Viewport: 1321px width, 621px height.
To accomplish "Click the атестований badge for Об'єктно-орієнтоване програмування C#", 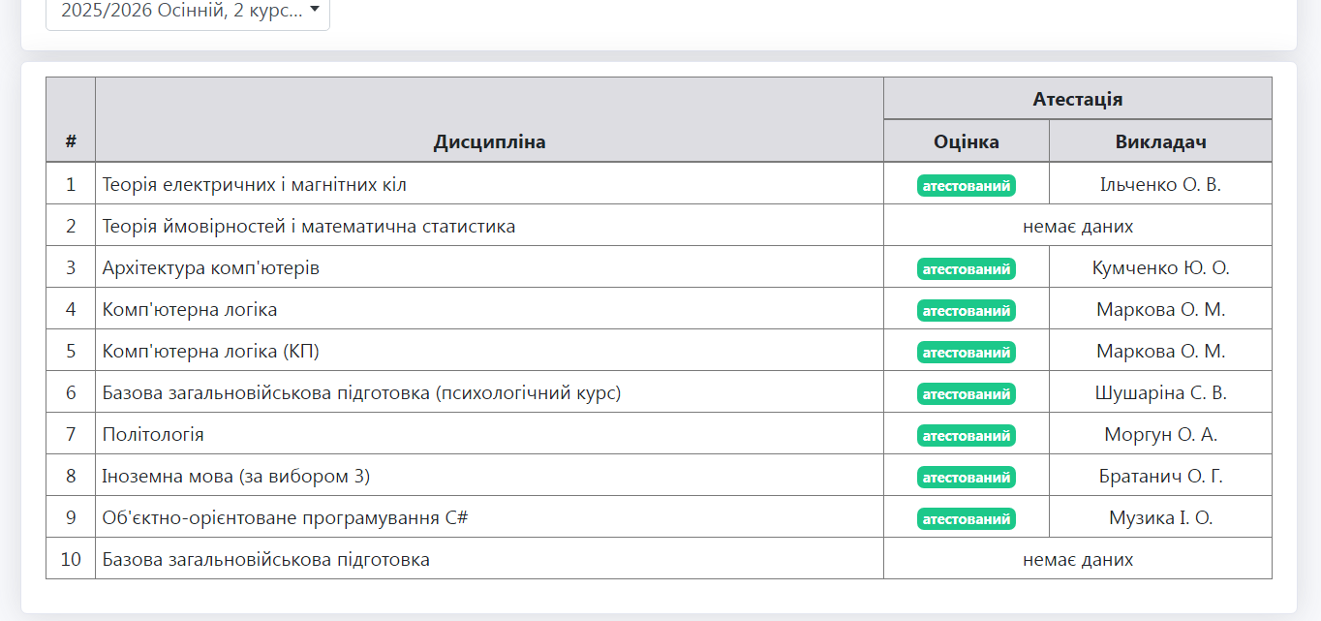I will click(x=966, y=518).
